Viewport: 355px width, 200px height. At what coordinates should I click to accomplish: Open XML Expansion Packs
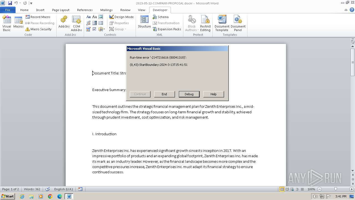pyautogui.click(x=167, y=29)
